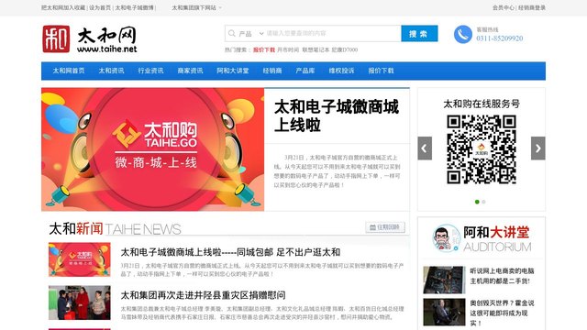
Task: Show previous QR code slide
Action: coord(425,148)
